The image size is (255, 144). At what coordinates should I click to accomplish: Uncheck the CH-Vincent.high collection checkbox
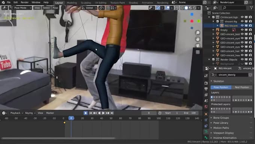pos(213,17)
